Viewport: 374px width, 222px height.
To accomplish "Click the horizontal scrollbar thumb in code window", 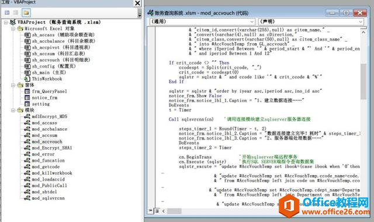I will point(174,211).
